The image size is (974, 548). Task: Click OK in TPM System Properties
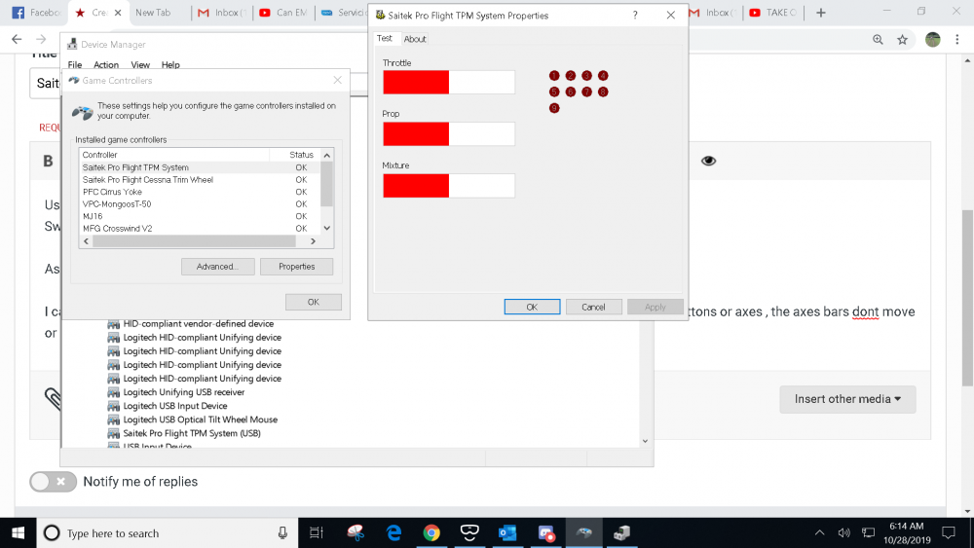click(x=532, y=307)
